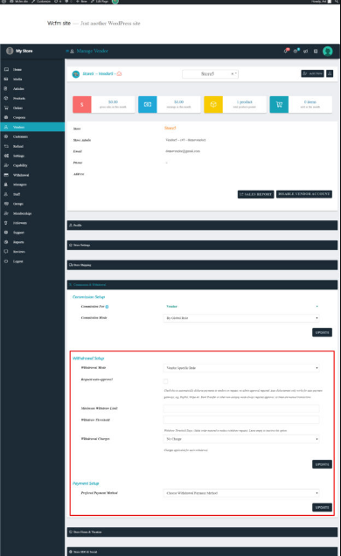Image resolution: width=341 pixels, height=556 pixels.
Task: Open the enquiry icon with teal badge
Action: [296, 51]
